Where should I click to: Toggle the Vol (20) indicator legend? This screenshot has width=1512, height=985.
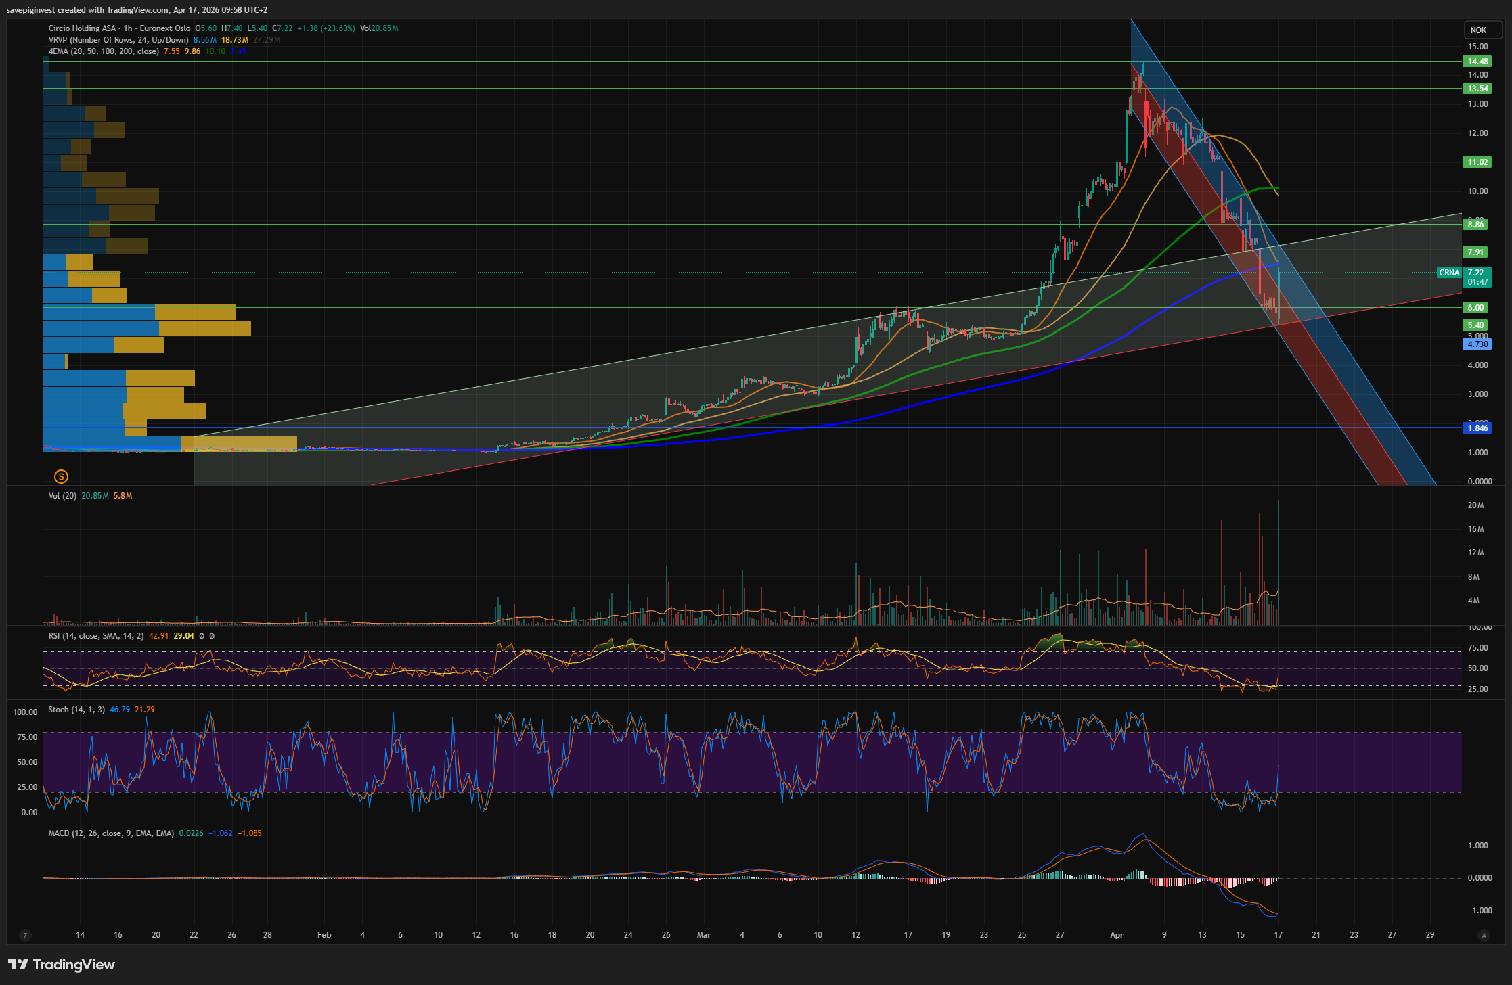pos(62,496)
